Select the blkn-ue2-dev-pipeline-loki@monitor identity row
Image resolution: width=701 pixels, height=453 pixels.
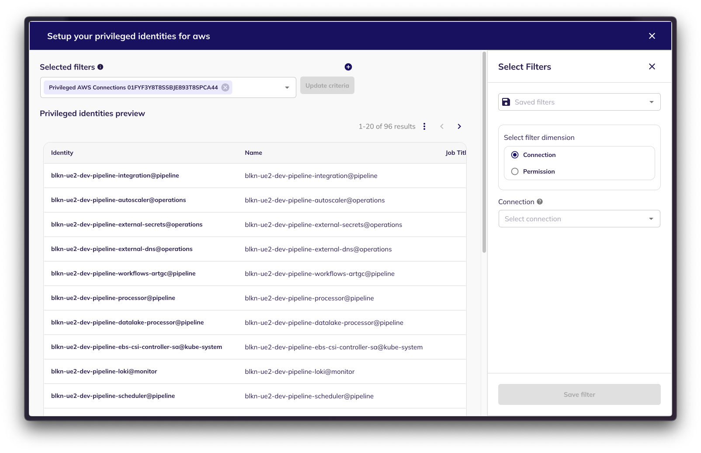pyautogui.click(x=104, y=371)
